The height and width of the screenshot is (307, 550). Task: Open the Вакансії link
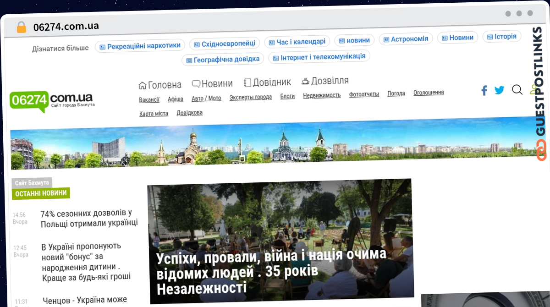149,99
